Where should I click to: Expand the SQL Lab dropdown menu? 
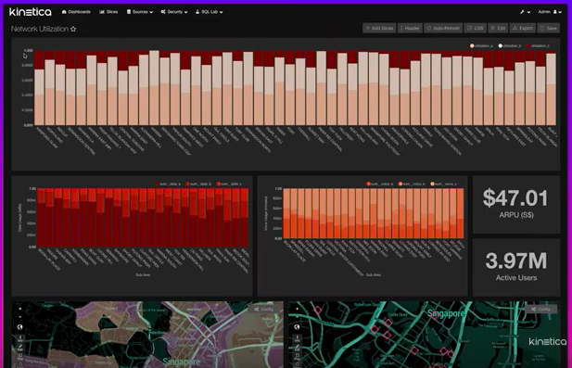[209, 12]
